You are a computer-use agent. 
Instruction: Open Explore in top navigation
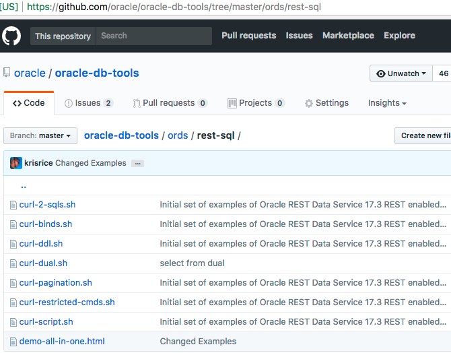400,36
